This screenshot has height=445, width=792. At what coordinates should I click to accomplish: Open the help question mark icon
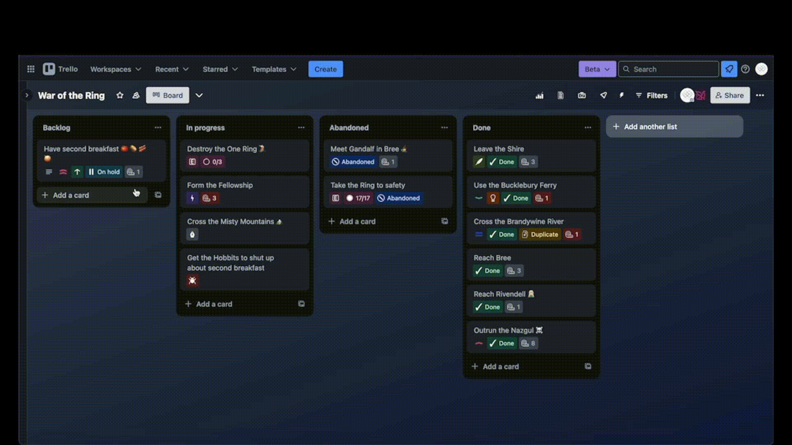(x=745, y=69)
